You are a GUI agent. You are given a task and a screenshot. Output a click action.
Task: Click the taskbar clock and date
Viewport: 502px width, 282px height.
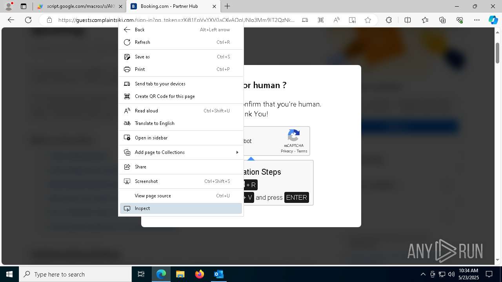[469, 274]
